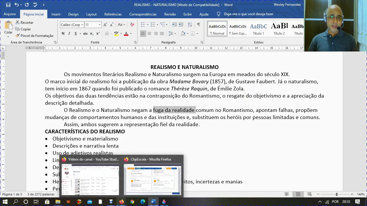Open Área de Transferência pane launcher
The image size is (367, 206).
pyautogui.click(x=55, y=42)
